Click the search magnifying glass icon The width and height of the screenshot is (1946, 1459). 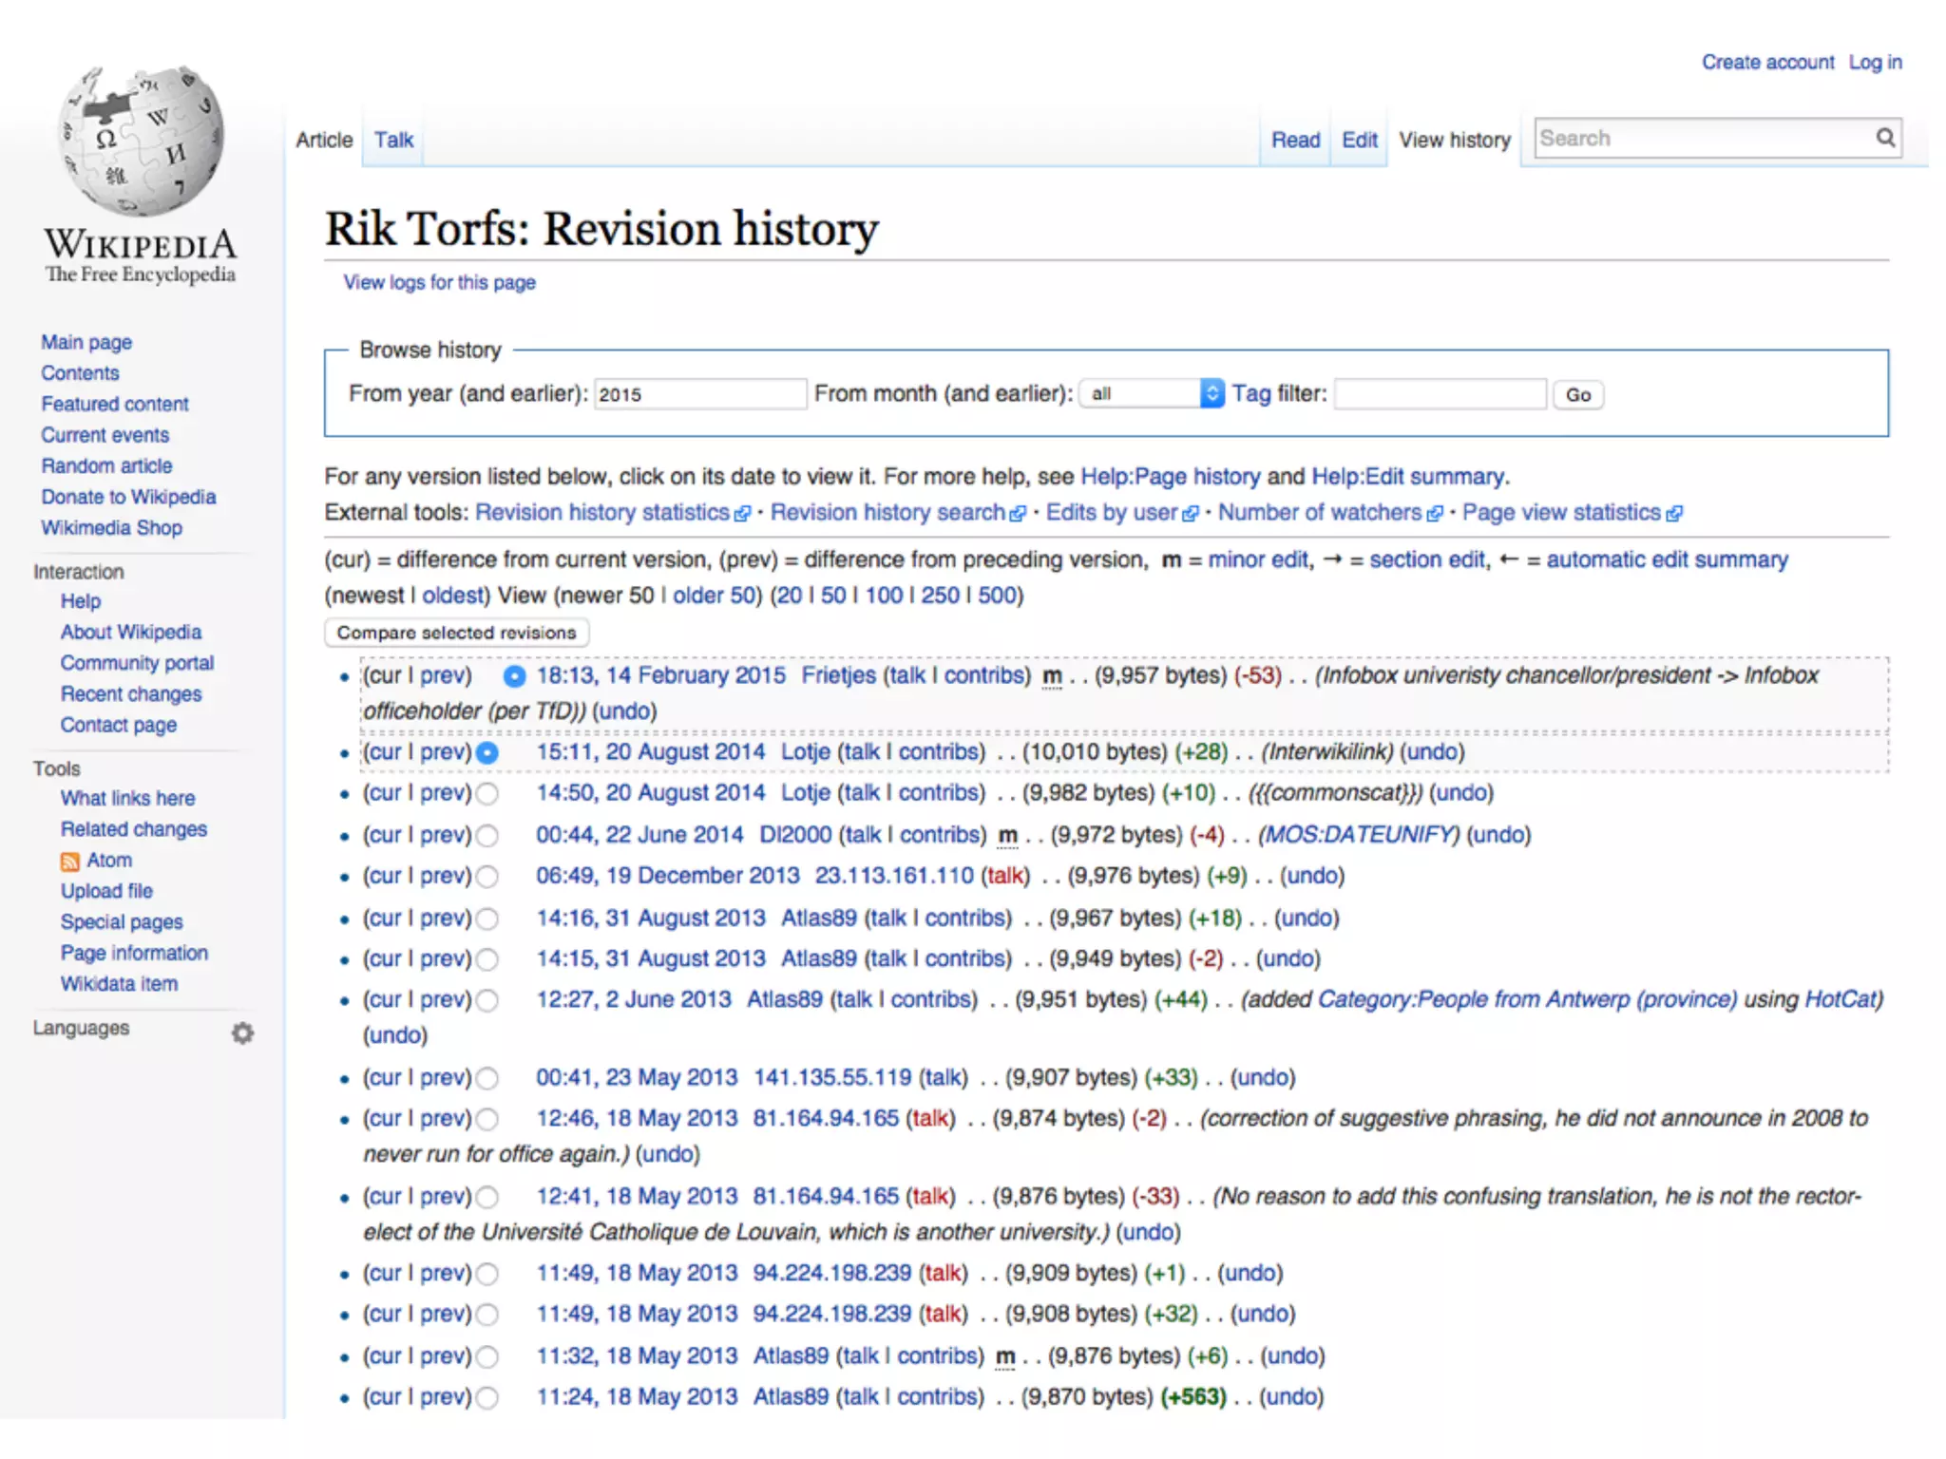tap(1885, 139)
